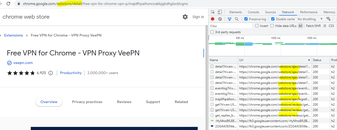Image resolution: width=337 pixels, height=130 pixels.
Task: Click the Sign in link
Action: 198,17
